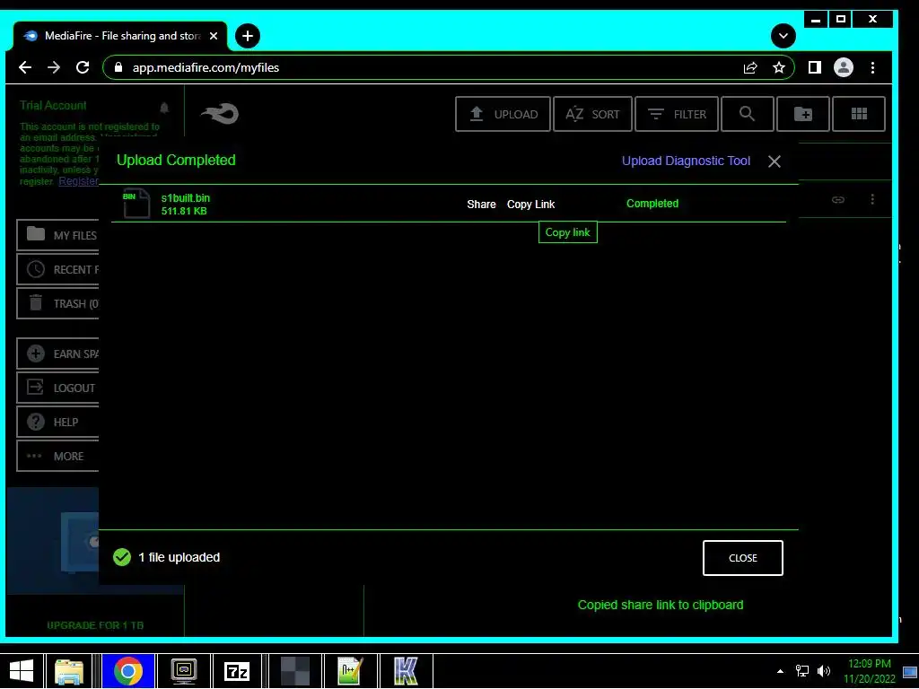Open the K application in taskbar
Image resolution: width=919 pixels, height=689 pixels.
click(x=406, y=671)
